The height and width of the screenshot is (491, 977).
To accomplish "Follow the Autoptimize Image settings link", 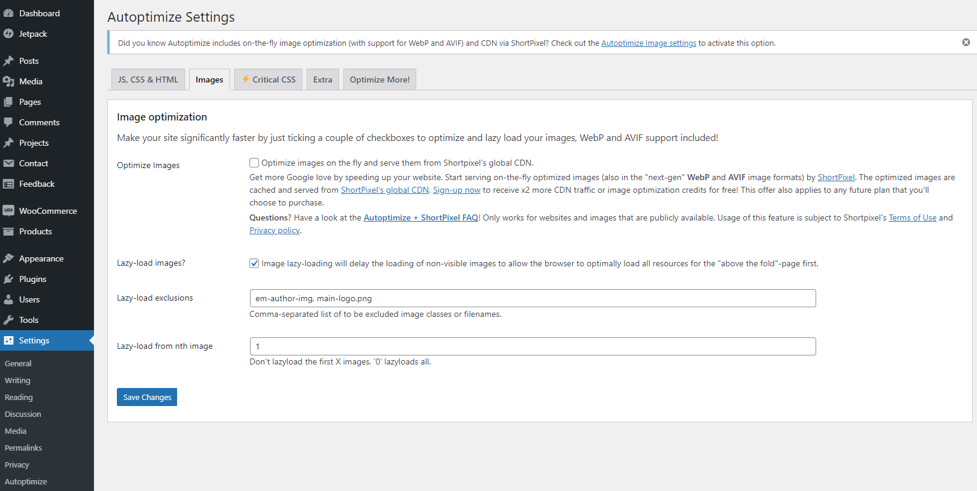I will click(x=648, y=43).
